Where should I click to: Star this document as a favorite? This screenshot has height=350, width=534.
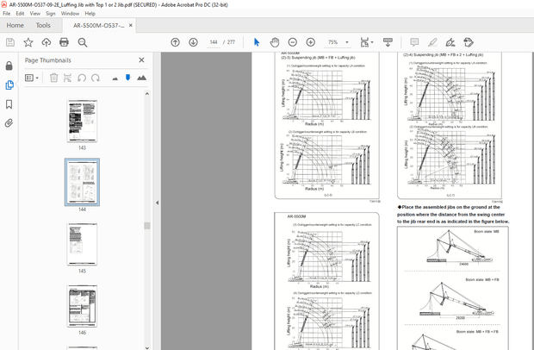[28, 42]
